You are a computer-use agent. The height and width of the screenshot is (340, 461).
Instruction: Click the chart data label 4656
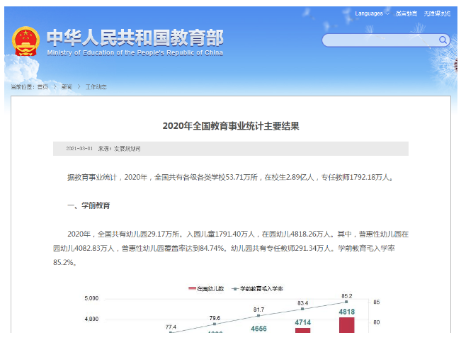258,329
